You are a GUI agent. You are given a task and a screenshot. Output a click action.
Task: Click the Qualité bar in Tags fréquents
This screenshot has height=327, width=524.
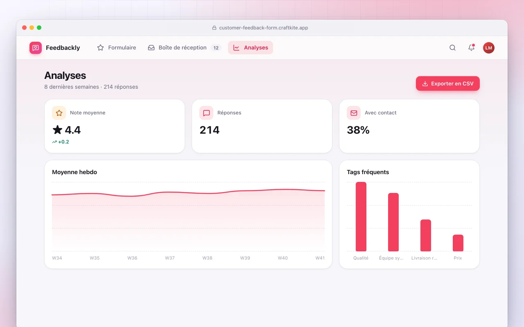coord(361,217)
